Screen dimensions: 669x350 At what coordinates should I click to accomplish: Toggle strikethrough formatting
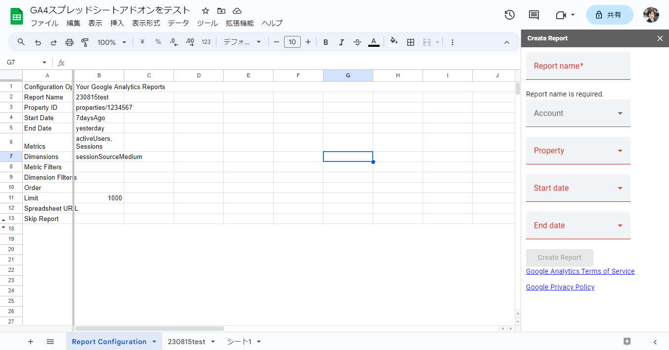(357, 42)
